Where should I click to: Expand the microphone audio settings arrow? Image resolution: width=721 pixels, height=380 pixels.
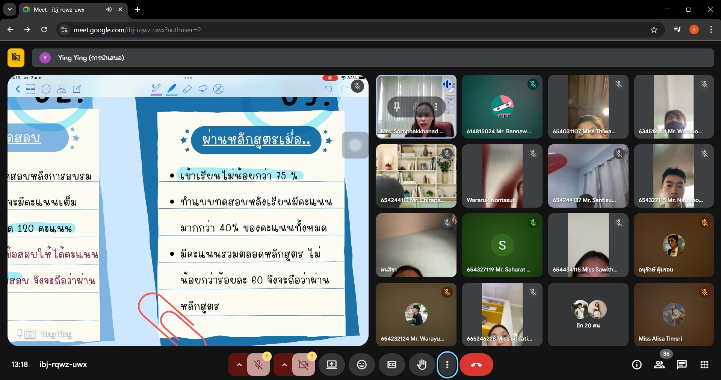pyautogui.click(x=239, y=364)
